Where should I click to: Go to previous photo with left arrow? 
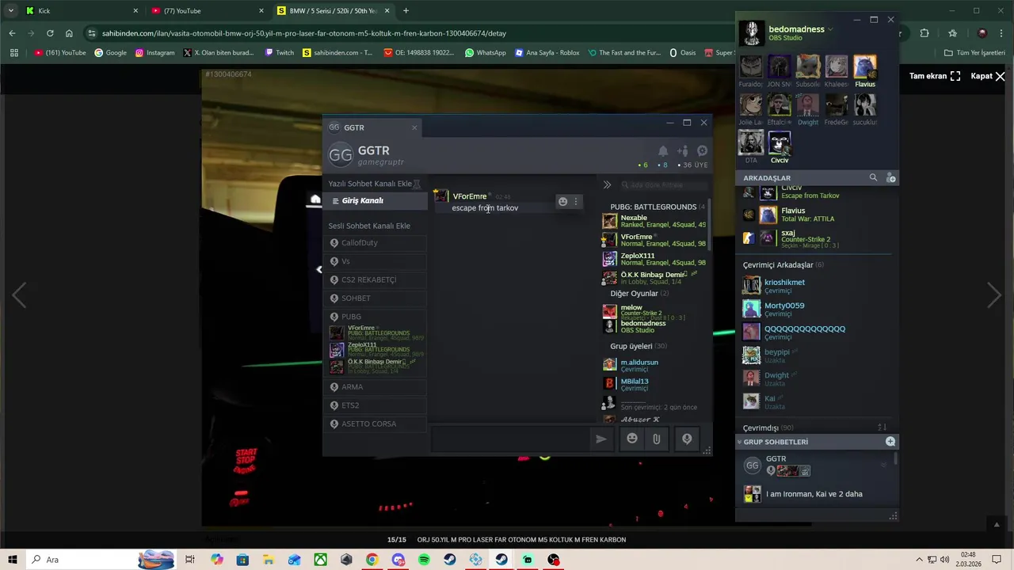(19, 295)
